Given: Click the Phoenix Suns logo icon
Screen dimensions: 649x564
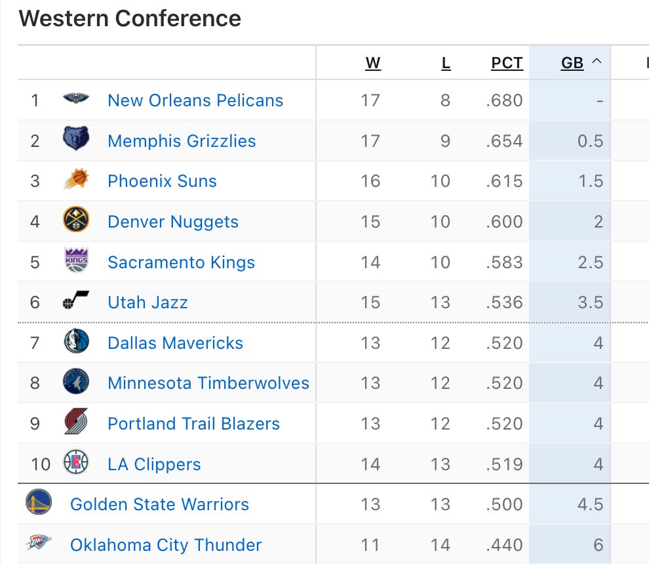Looking at the screenshot, I should pos(76,180).
